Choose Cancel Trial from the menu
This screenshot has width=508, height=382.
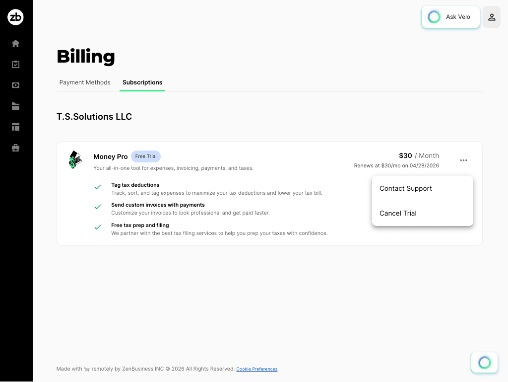[398, 213]
